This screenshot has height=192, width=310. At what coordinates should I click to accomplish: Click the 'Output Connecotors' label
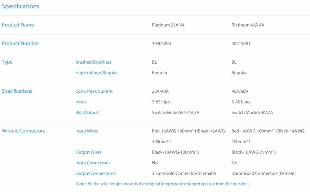point(95,173)
